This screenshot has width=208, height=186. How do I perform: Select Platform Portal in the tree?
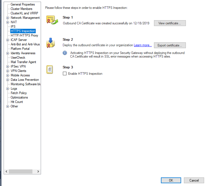[20, 49]
